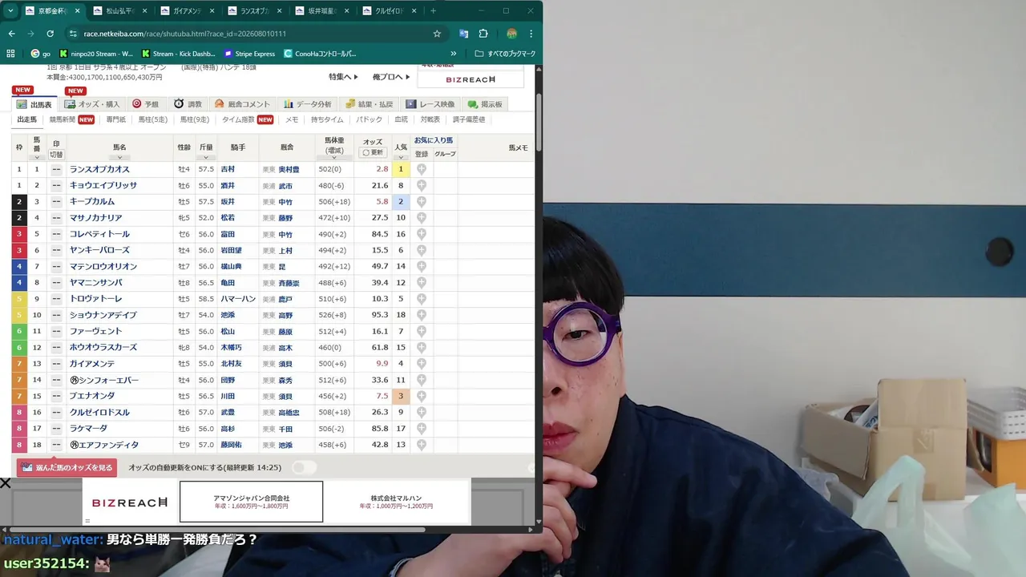The image size is (1026, 577).
Task: Open trainer link 高橋忠
Action: pos(289,413)
